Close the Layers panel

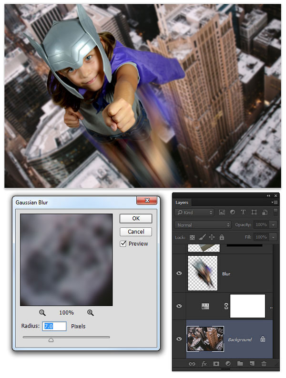(x=276, y=196)
